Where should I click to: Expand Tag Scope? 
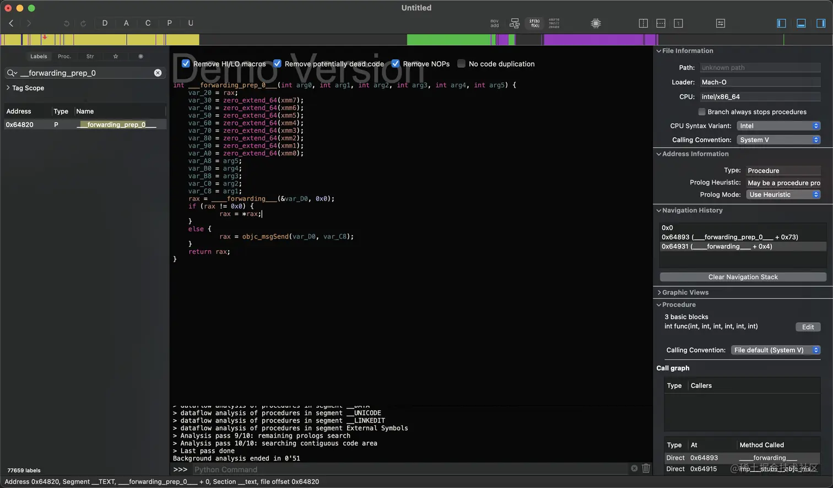pyautogui.click(x=8, y=88)
